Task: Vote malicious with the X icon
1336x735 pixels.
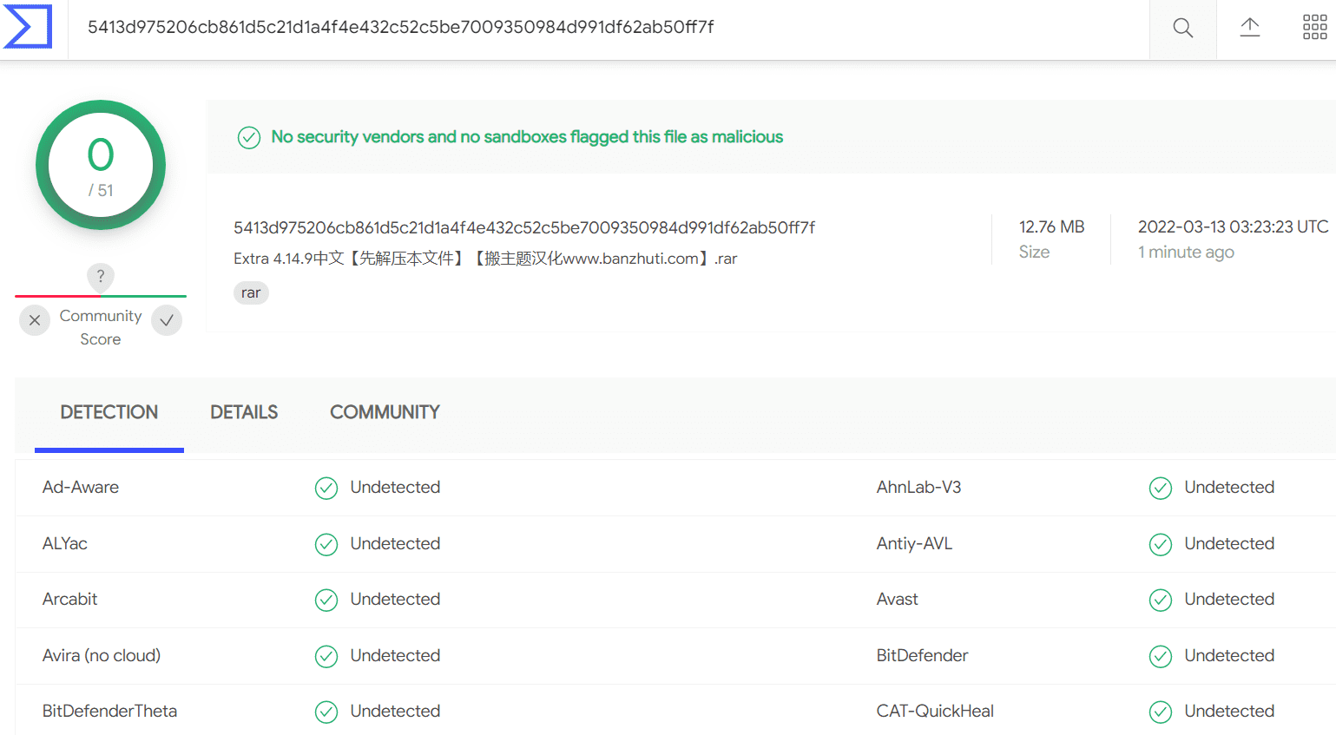Action: [35, 320]
